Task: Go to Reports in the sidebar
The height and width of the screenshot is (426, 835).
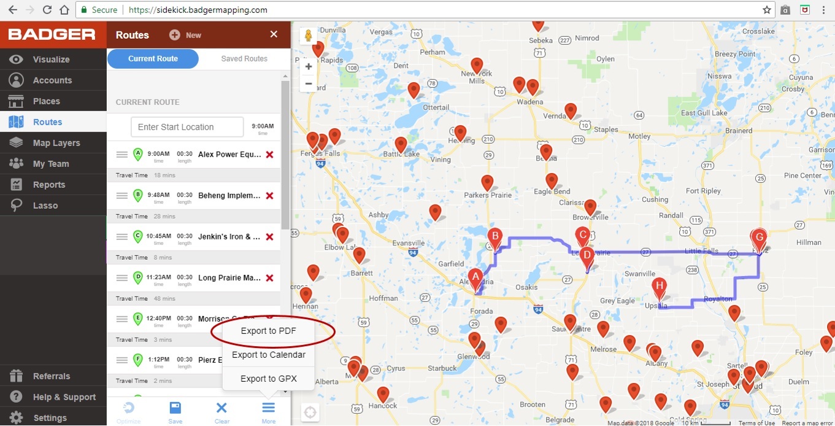Action: pos(53,185)
